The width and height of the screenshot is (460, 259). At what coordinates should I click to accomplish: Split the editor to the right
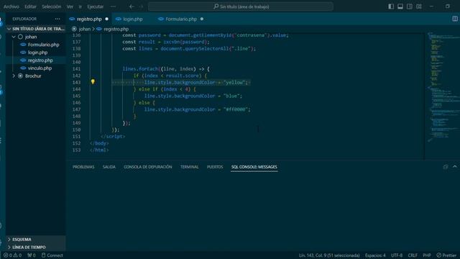455,19
